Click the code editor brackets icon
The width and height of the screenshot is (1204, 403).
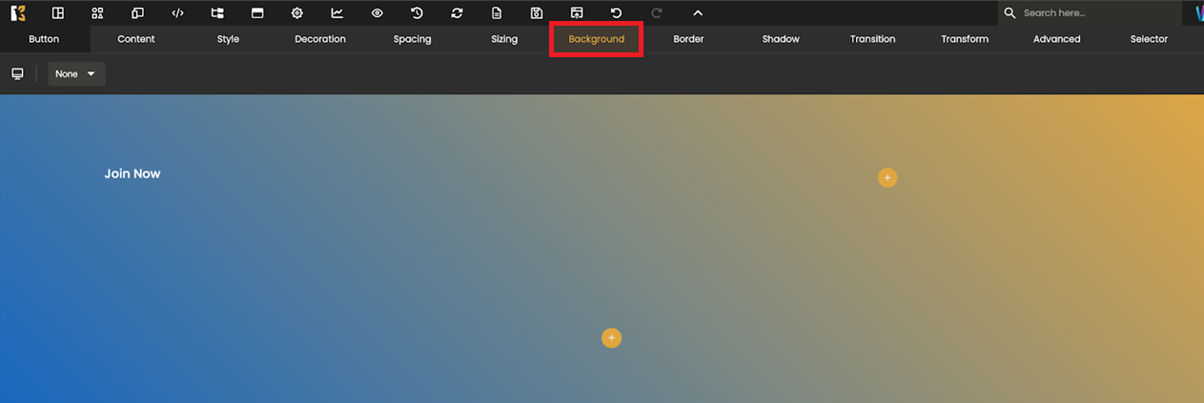click(177, 13)
